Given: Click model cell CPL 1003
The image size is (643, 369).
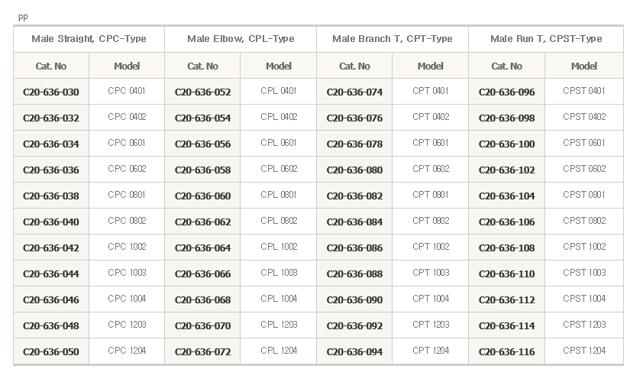Looking at the screenshot, I should pos(279,273).
